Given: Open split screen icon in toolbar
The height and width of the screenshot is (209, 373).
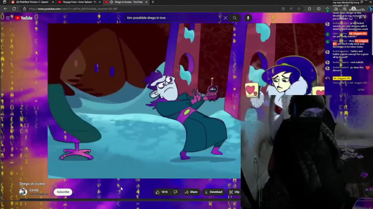Looking at the screenshot, I should [x=319, y=9].
